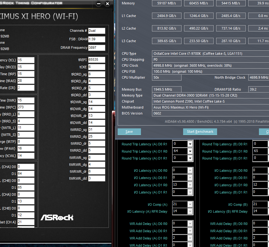Click the CPU Multiplier value 50x

point(166,77)
